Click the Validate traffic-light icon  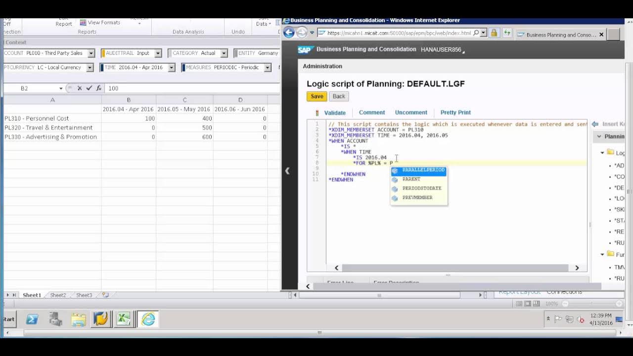[x=317, y=113]
